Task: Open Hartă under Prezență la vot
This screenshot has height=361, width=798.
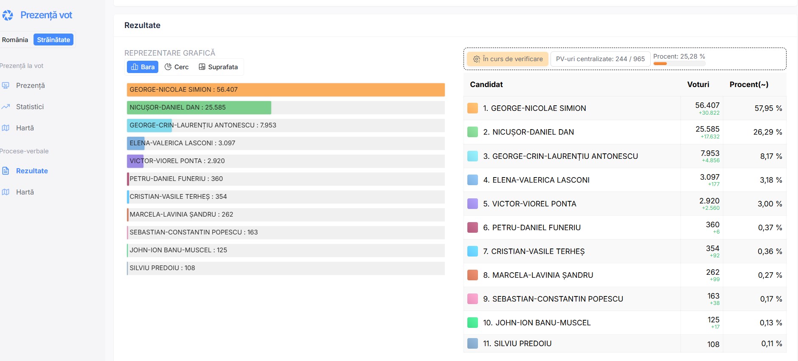Action: (x=25, y=128)
